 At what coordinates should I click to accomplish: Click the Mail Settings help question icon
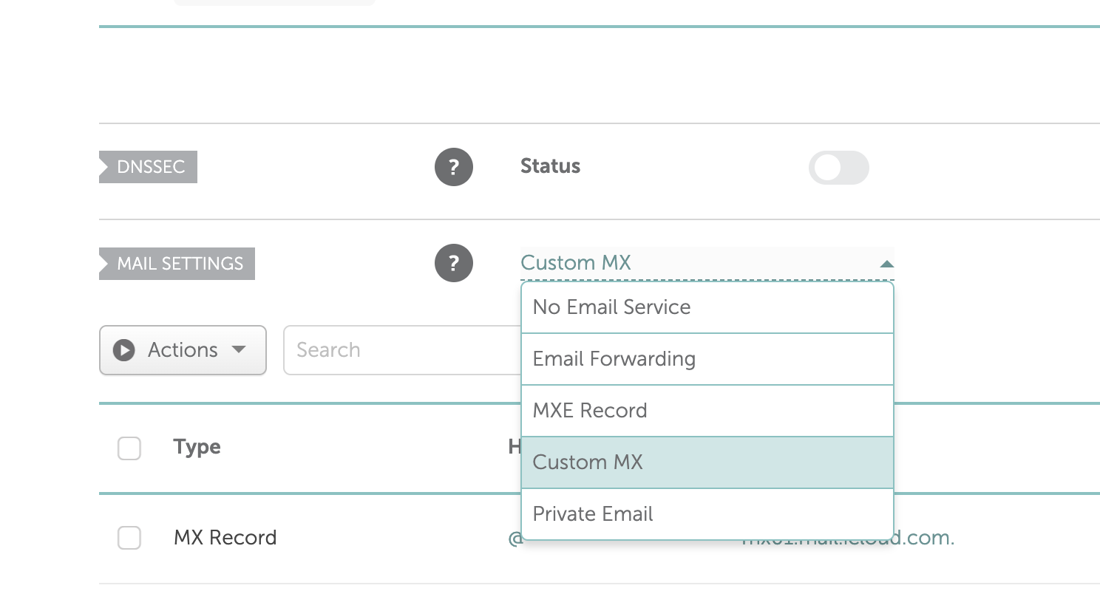tap(454, 263)
